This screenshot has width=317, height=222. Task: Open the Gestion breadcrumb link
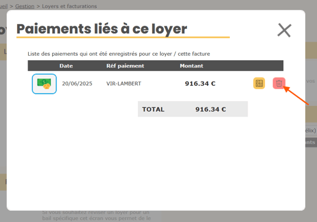coord(25,6)
